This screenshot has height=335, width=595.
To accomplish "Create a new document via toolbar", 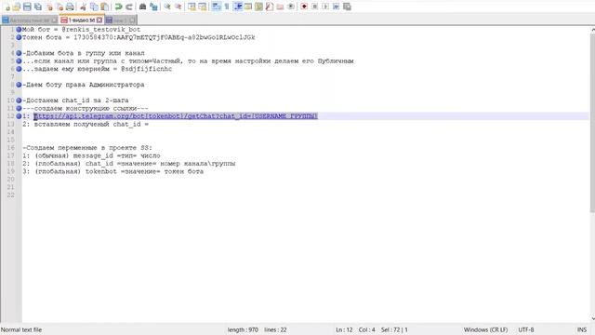I will coord(7,7).
